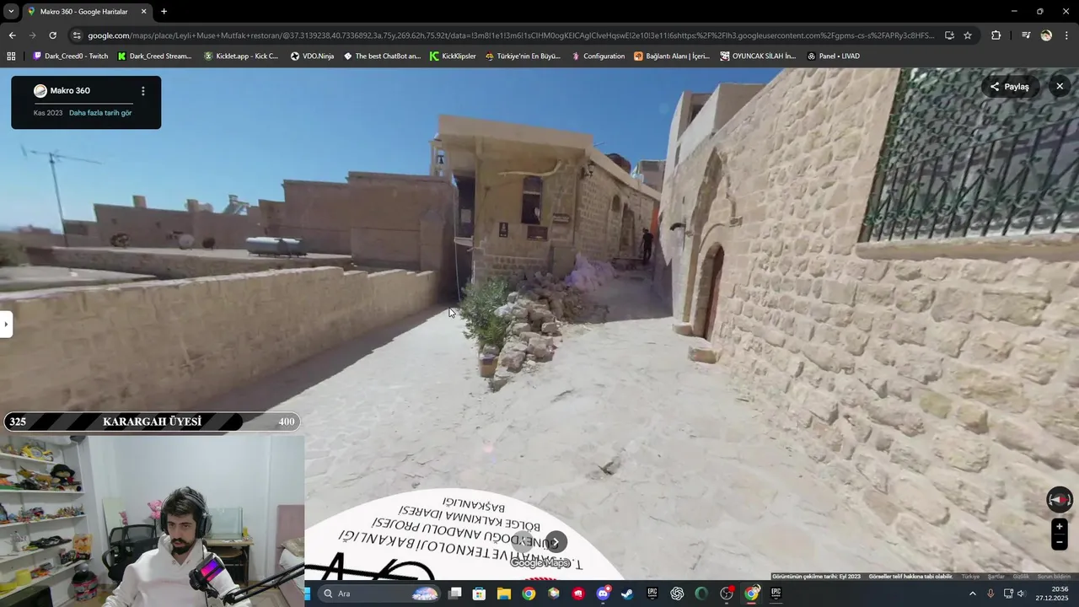Viewport: 1079px width, 607px height.
Task: Open The best ChatBot bookmark
Action: (382, 56)
